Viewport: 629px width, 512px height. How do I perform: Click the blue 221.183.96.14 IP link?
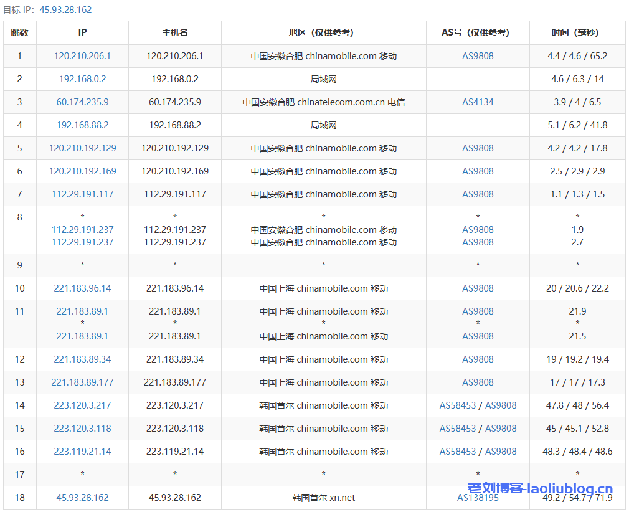tap(82, 288)
